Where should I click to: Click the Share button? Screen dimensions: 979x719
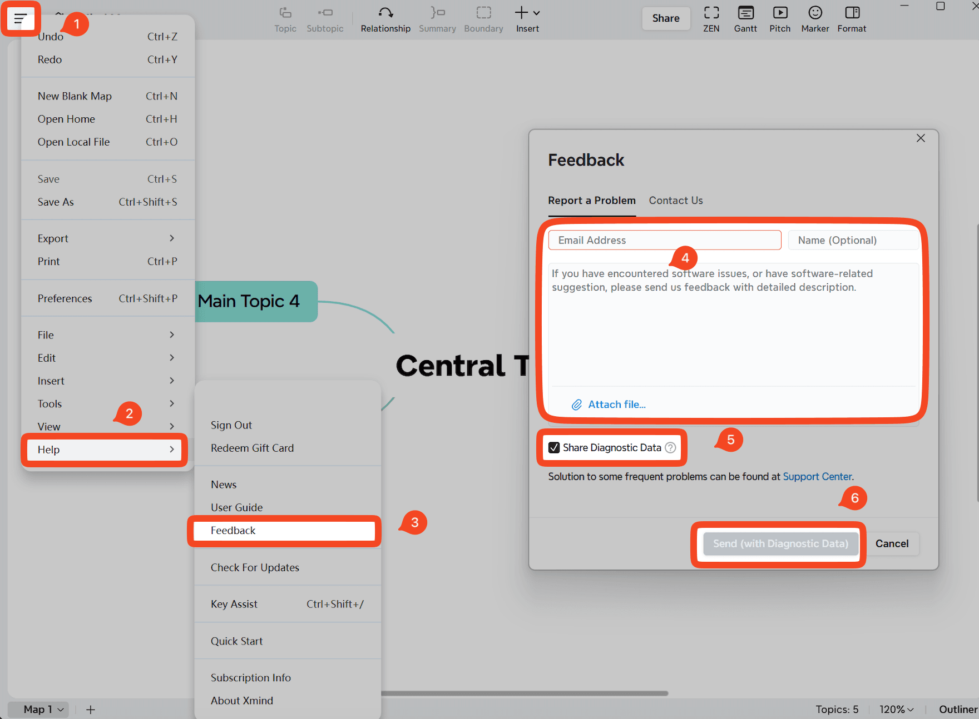666,18
